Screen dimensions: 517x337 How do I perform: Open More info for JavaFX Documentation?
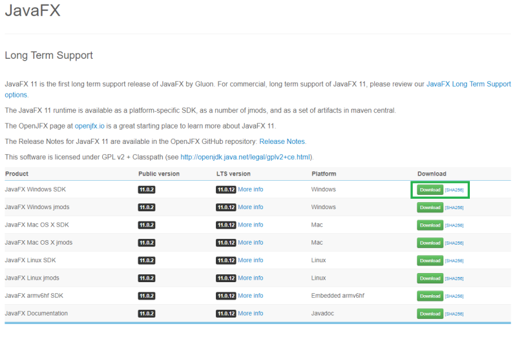251,313
